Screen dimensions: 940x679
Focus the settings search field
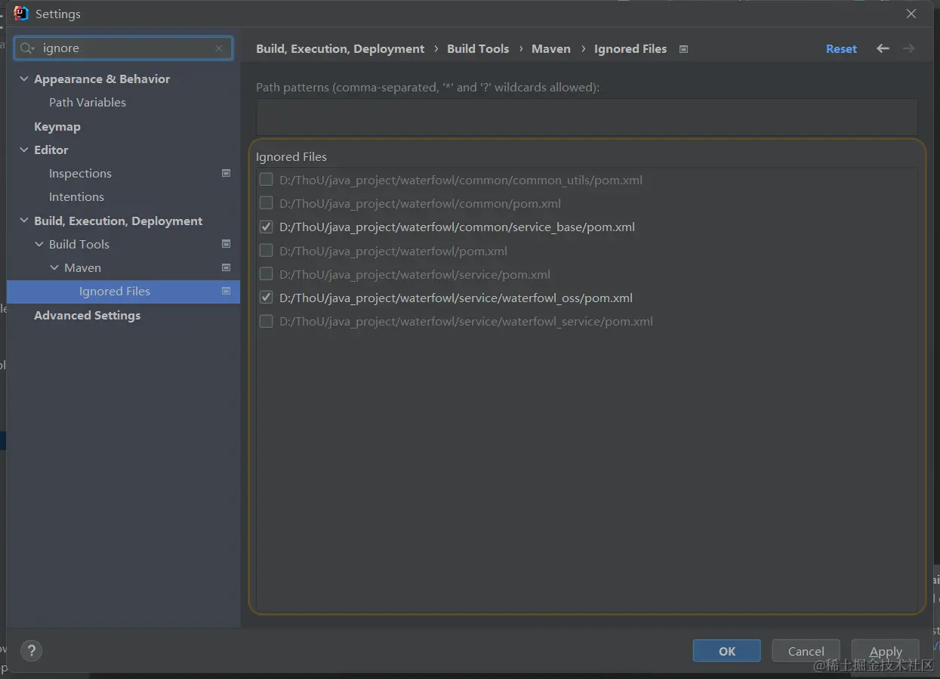tap(123, 48)
